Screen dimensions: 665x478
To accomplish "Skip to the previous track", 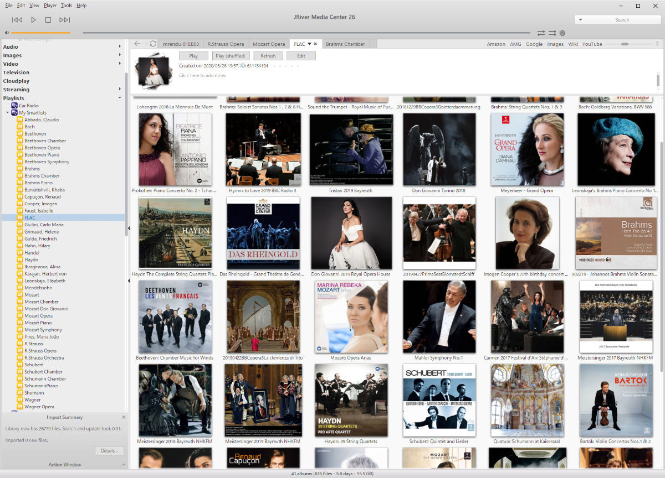I will [x=17, y=20].
